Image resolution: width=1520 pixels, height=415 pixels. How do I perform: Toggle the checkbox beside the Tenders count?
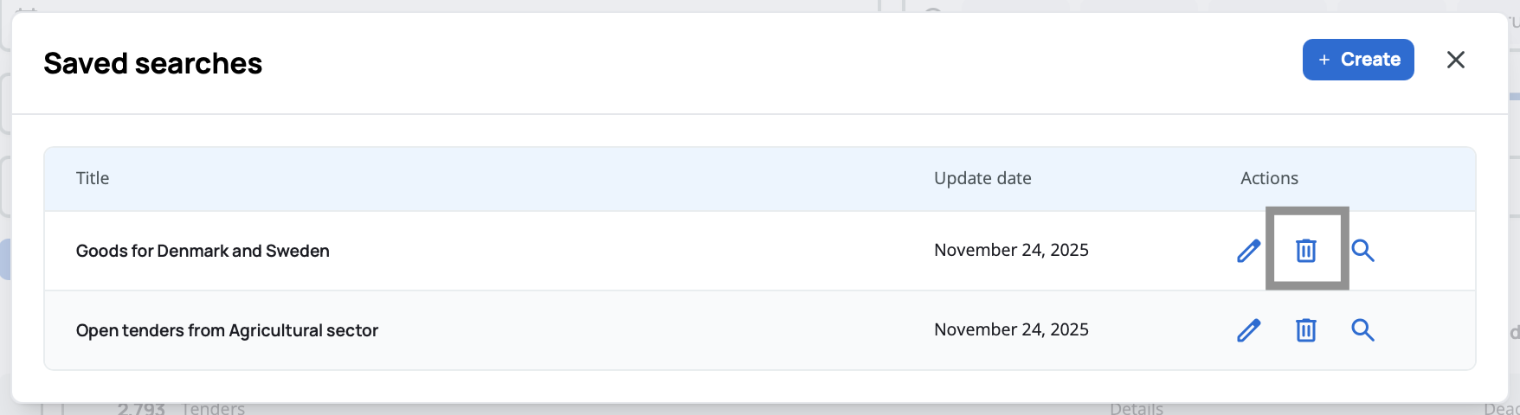[52, 410]
